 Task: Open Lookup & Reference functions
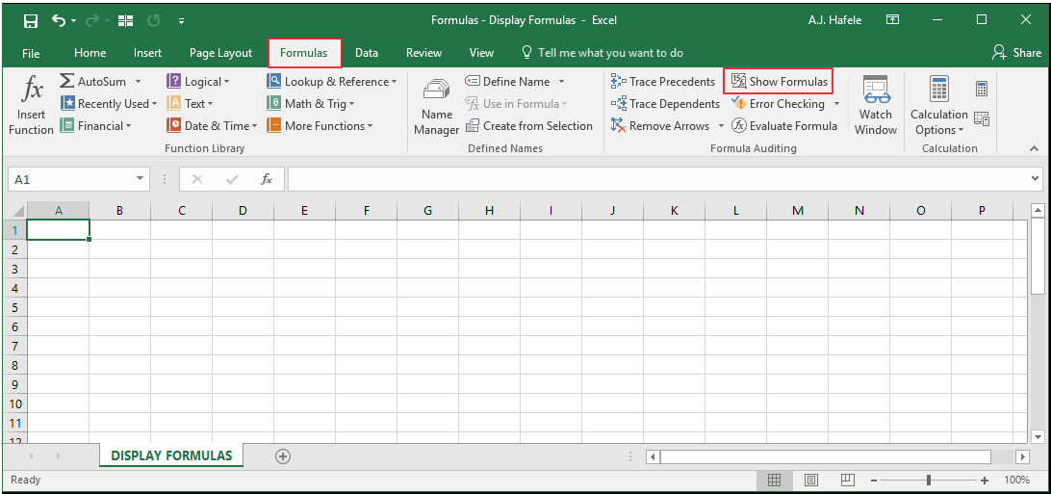click(x=332, y=82)
